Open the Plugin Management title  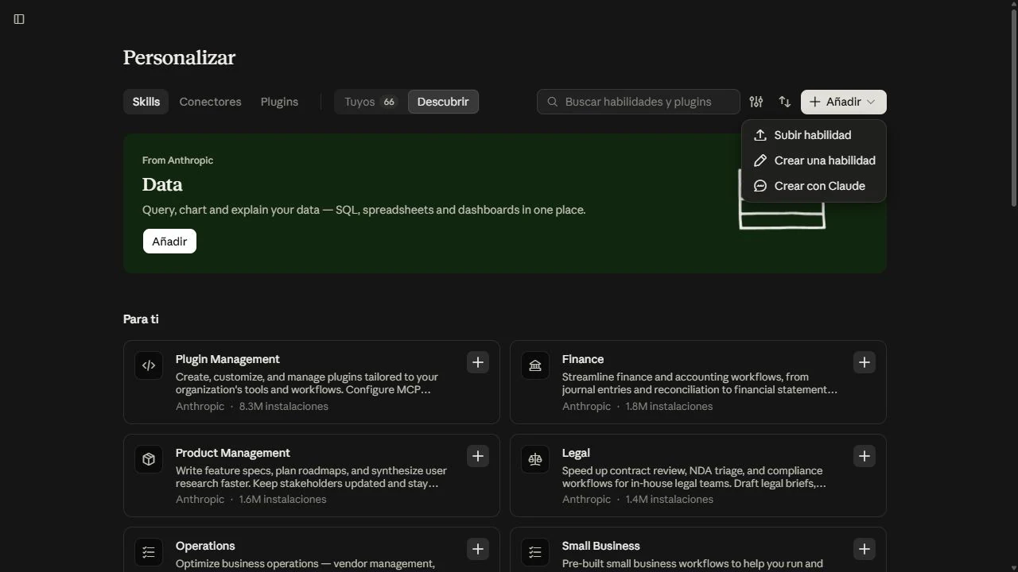tap(227, 359)
